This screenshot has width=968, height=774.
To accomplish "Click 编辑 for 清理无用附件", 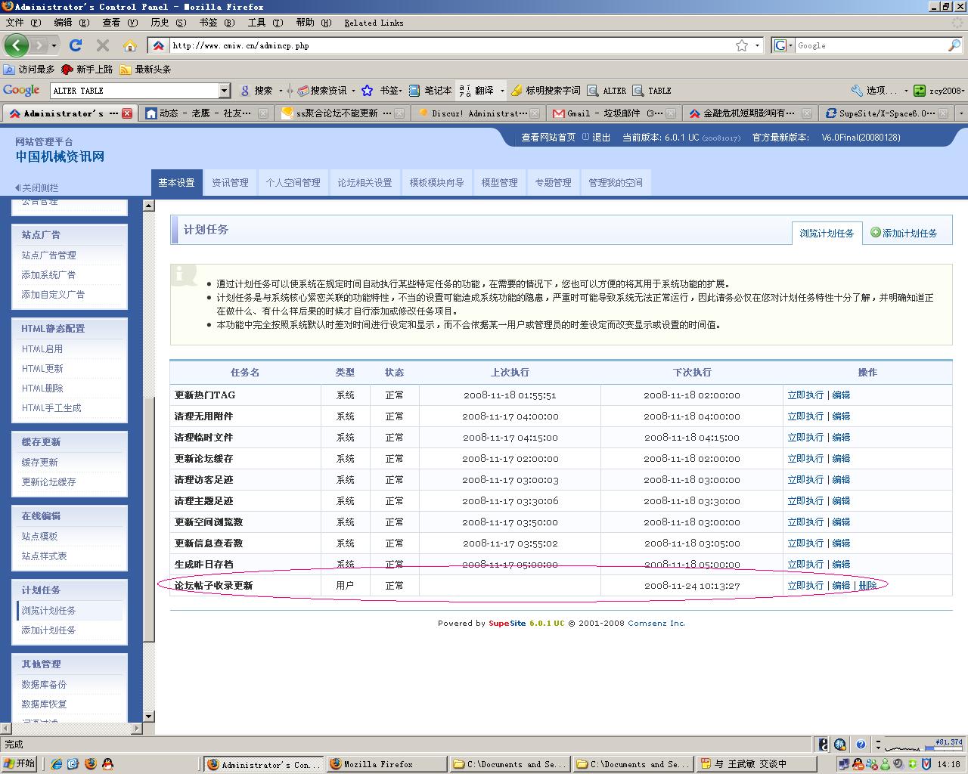I will 841,416.
